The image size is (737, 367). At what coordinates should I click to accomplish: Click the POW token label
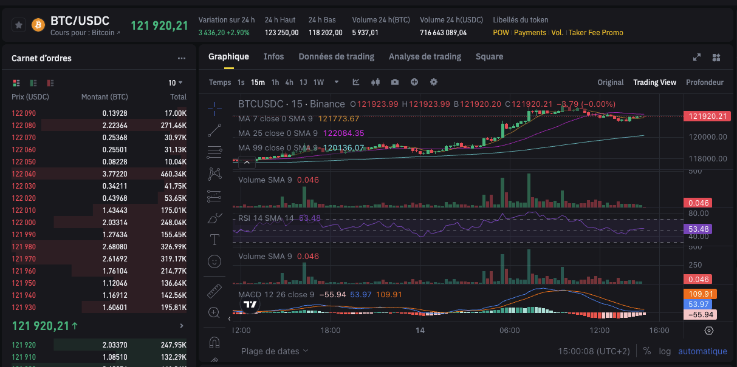(x=501, y=33)
